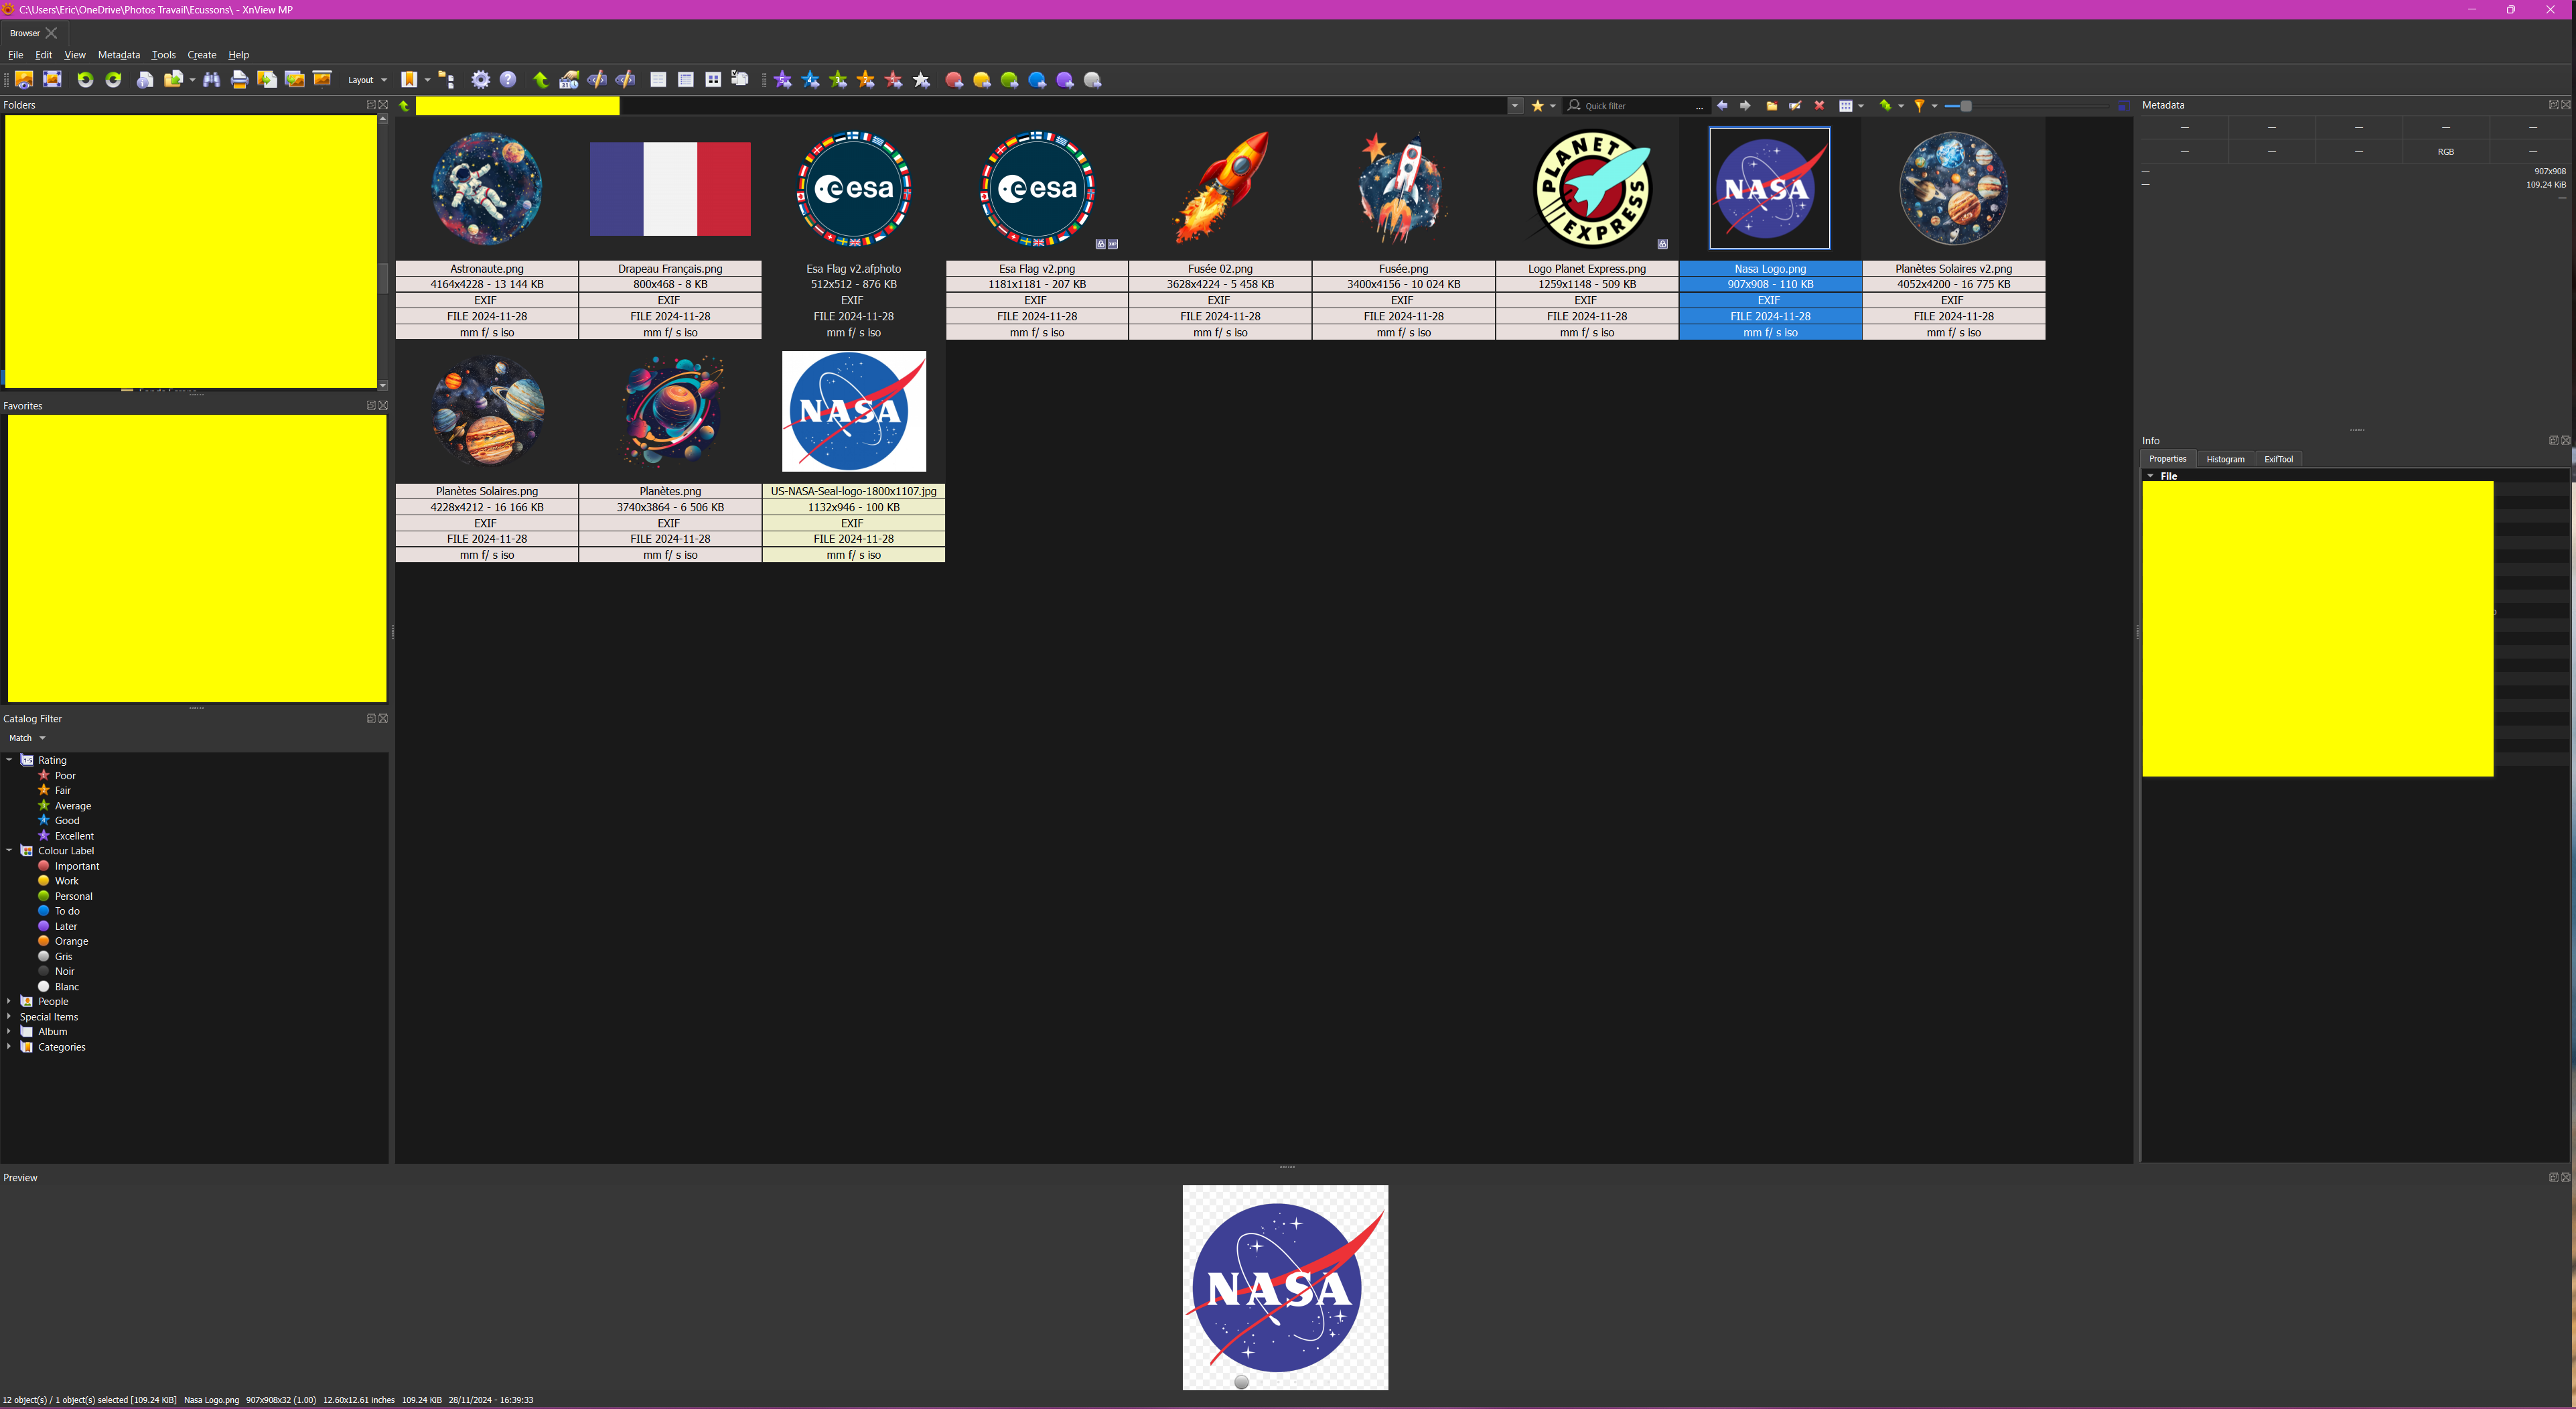Clear rating with the white star icon
This screenshot has width=2576, height=1409.
pyautogui.click(x=922, y=80)
